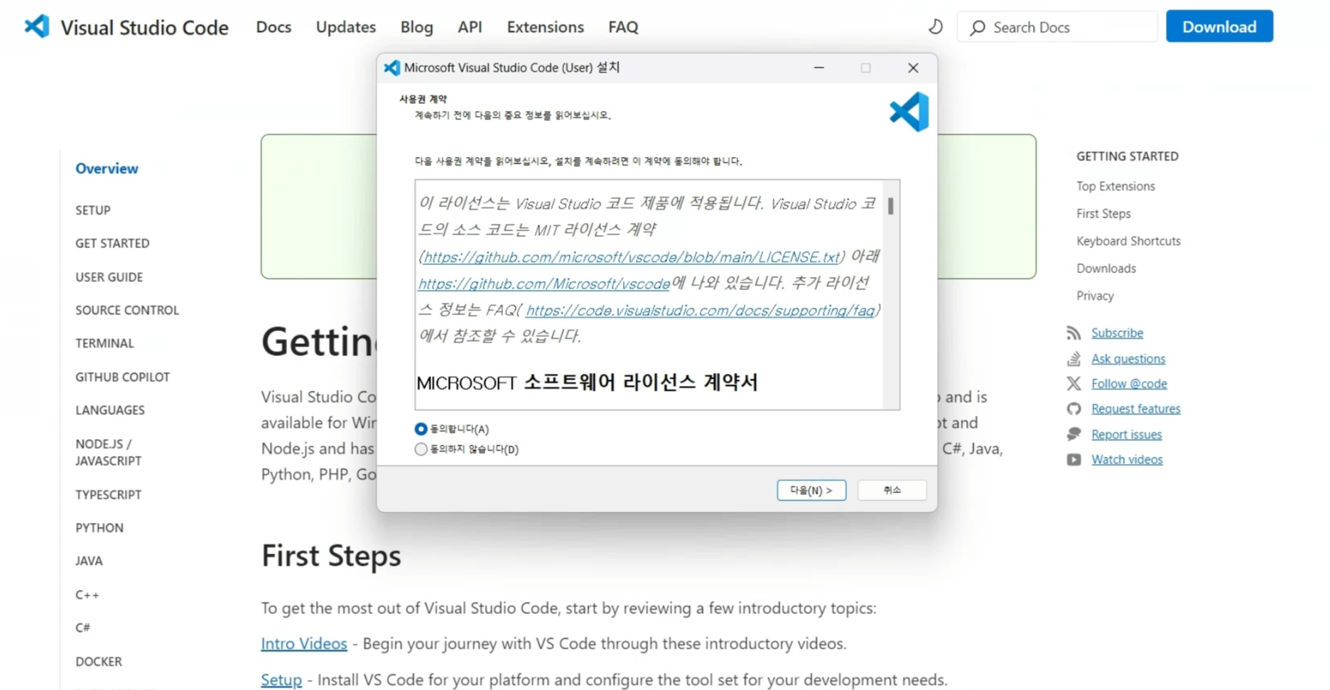Open the JAVA sidebar section
This screenshot has width=1330, height=690.
[89, 561]
